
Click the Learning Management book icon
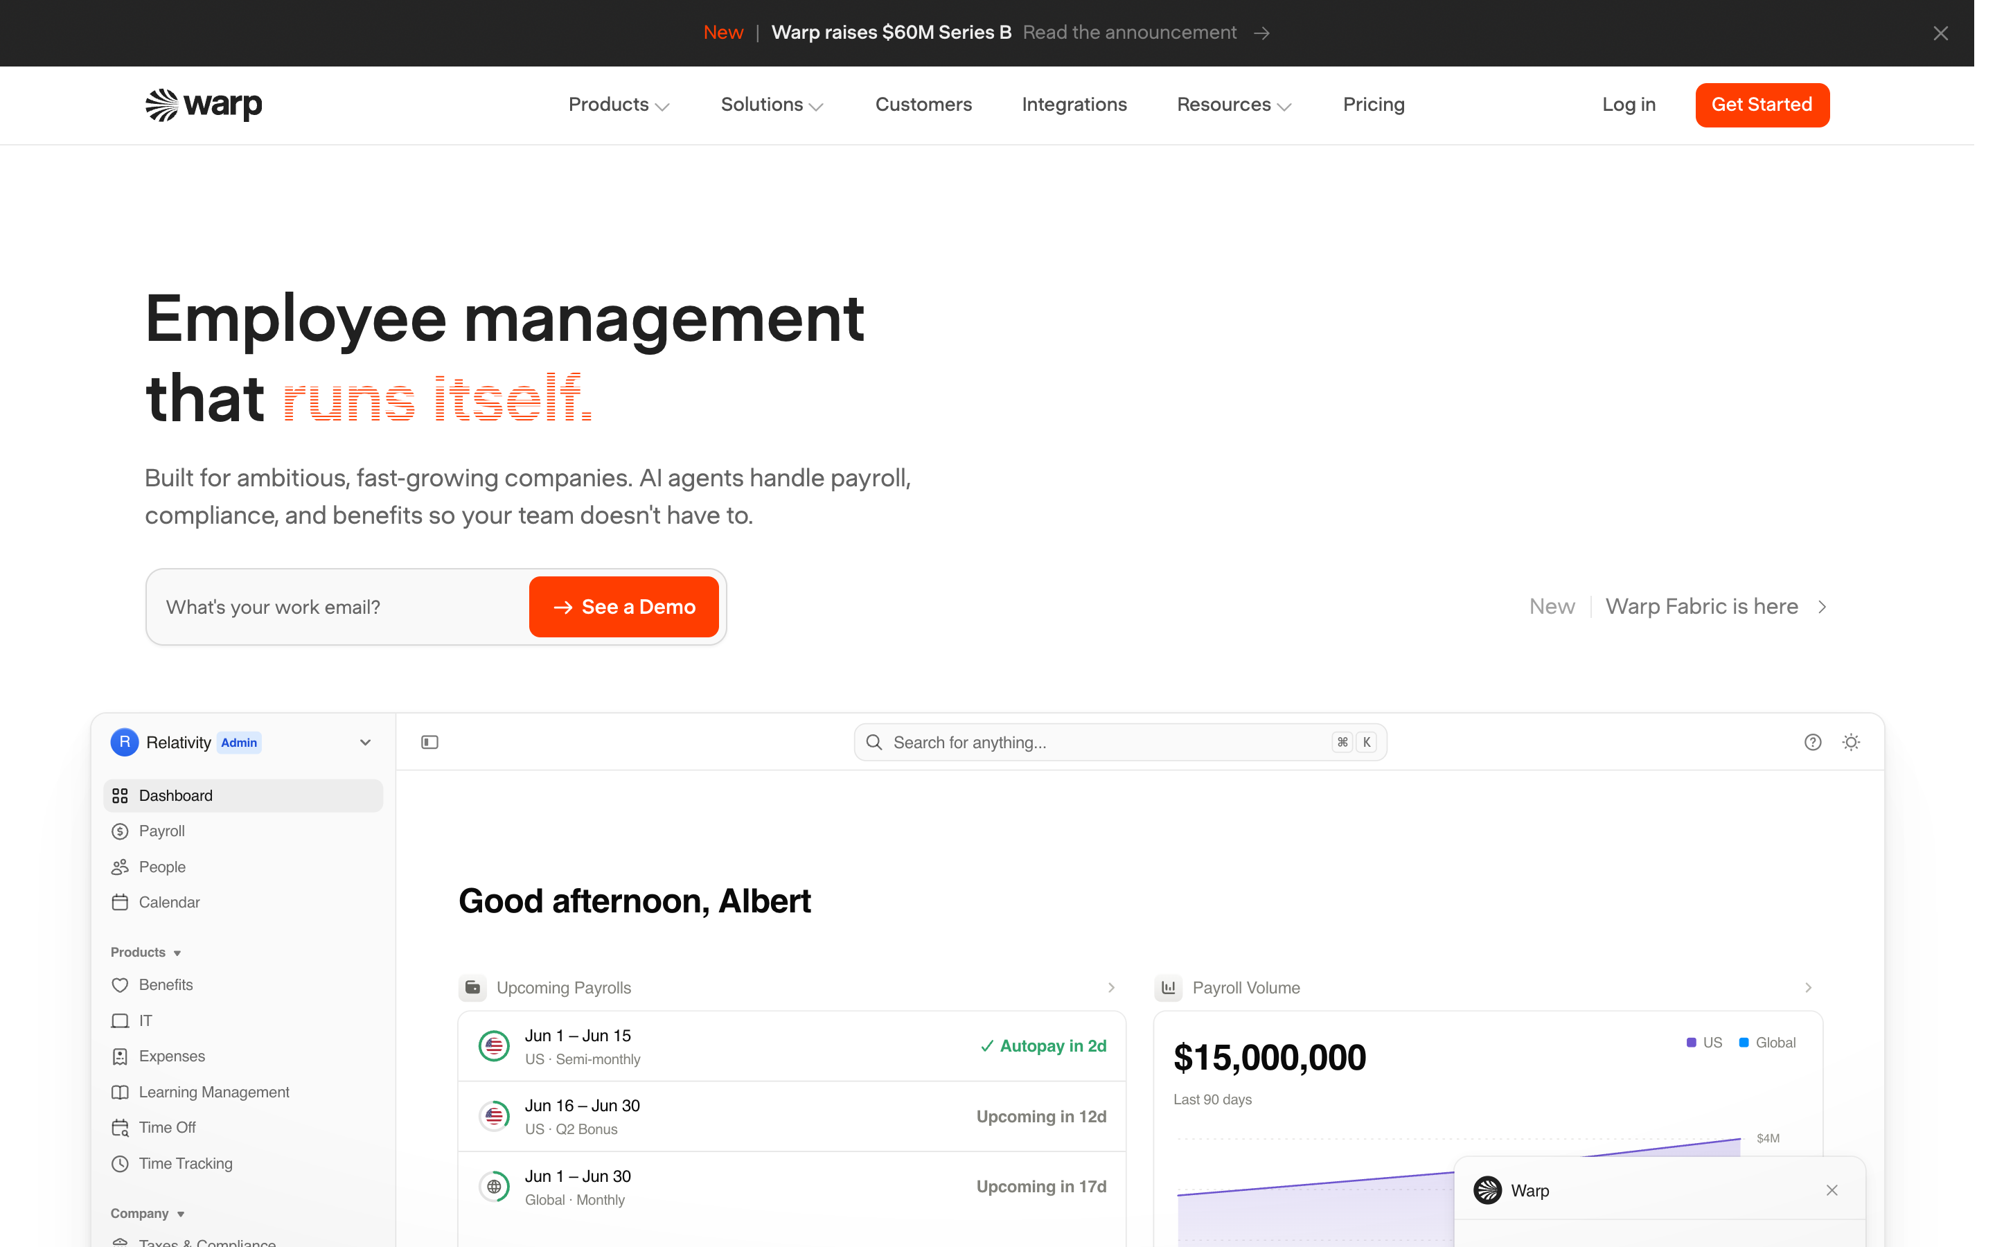(120, 1092)
